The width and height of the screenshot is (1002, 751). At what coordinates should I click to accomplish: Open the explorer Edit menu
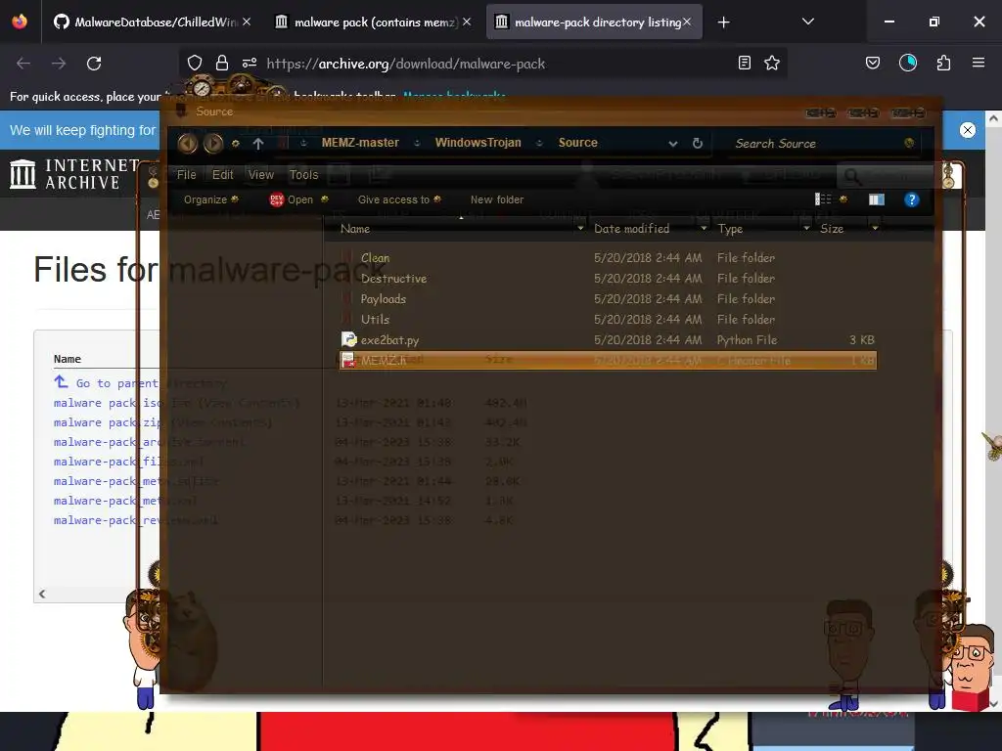click(222, 174)
